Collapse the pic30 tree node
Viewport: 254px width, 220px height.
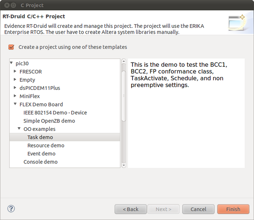(11, 63)
